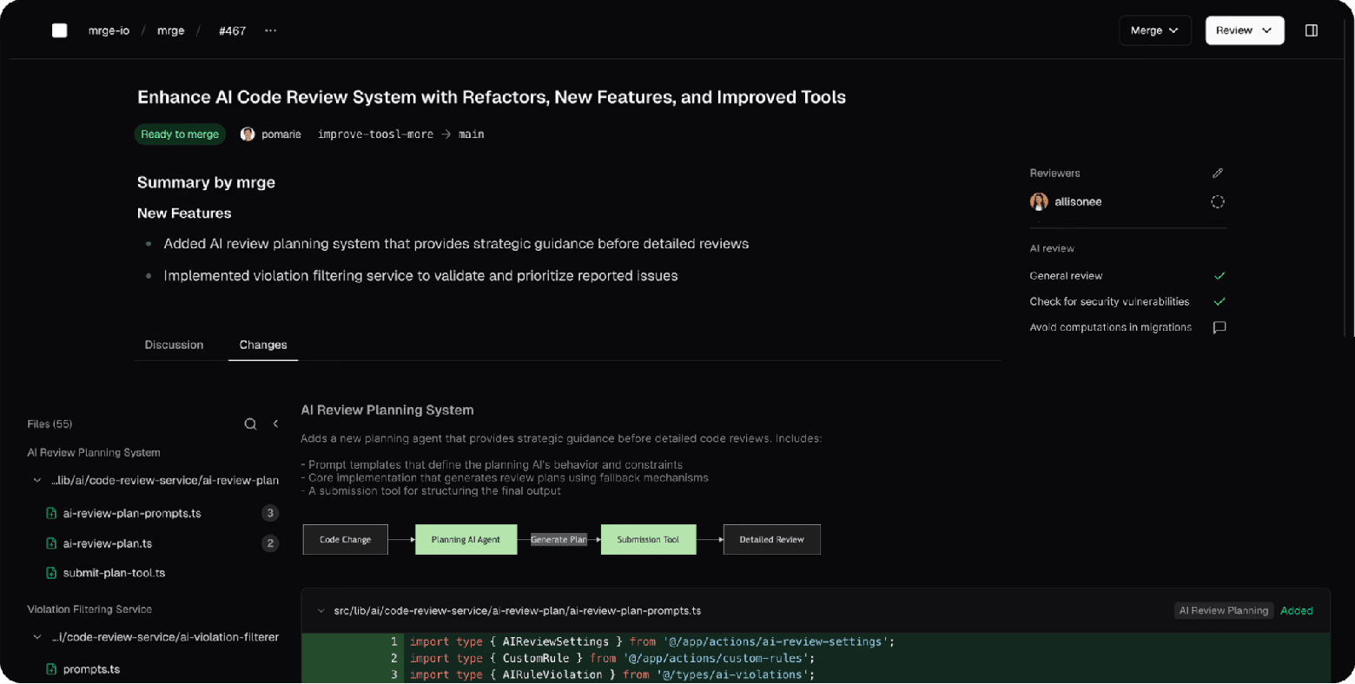The image size is (1355, 684).
Task: Click allisonee's pending review status circle
Action: [x=1217, y=202]
